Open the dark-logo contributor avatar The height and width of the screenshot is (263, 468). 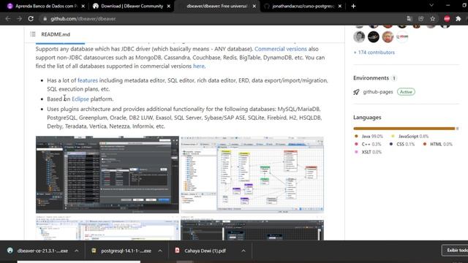point(374,37)
